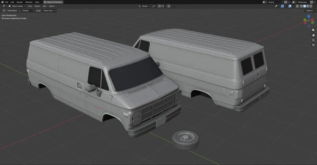Screen dimensions: 317x165
Task: Open the viewport Select menu
Action: (x=37, y=6)
